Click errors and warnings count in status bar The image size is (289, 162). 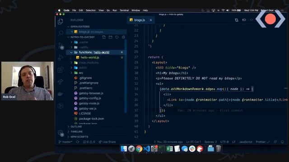click(x=89, y=142)
